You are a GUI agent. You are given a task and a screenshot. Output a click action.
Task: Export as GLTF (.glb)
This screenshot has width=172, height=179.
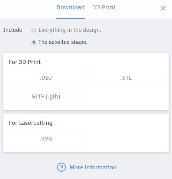46,97
